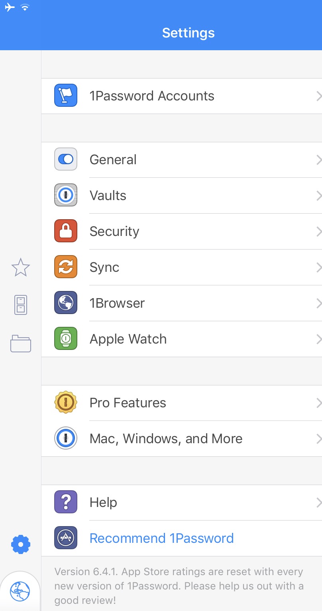Expand the Security row chevron
This screenshot has height=611, width=322.
coord(318,232)
